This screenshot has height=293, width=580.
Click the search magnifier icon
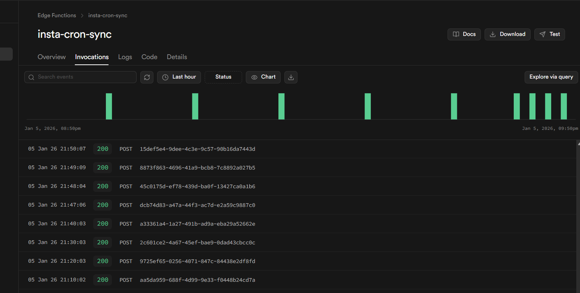point(31,77)
